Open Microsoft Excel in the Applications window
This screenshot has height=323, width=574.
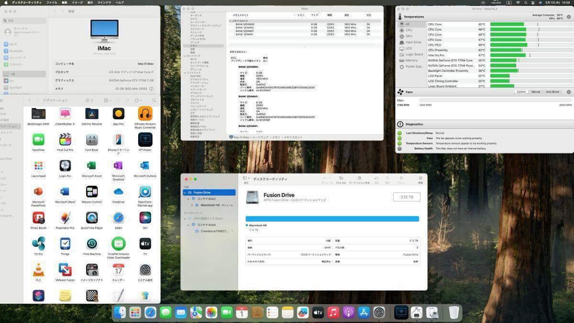click(x=92, y=166)
